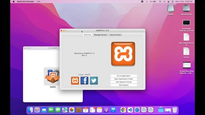Open the Apple menu
Viewport: 205px width, 115px height.
click(13, 1)
